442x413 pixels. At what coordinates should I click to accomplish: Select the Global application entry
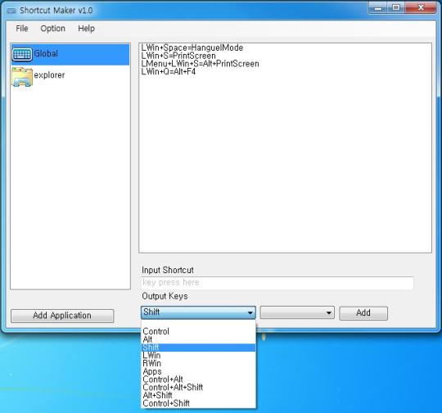[x=70, y=54]
